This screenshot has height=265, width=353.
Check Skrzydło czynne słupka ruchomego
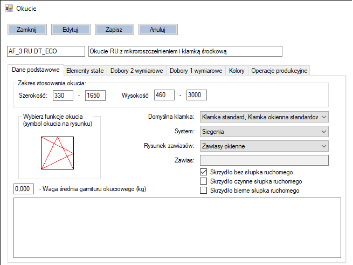click(204, 181)
